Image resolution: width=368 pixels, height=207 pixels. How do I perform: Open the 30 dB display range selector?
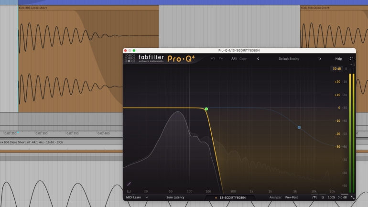tap(337, 68)
